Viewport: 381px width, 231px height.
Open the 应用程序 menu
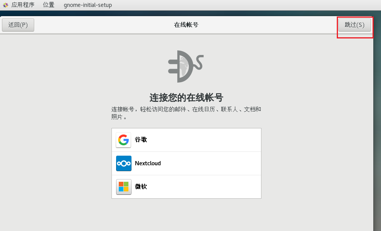[x=23, y=5]
